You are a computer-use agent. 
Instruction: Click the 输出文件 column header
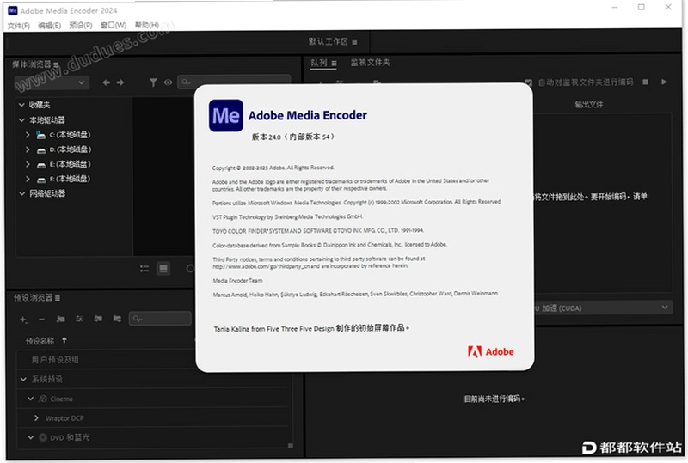click(589, 104)
